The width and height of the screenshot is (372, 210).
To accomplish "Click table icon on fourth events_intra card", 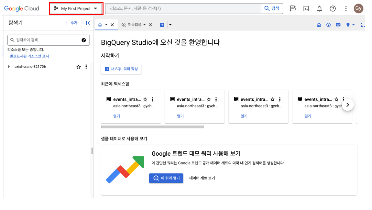I will tap(300, 99).
